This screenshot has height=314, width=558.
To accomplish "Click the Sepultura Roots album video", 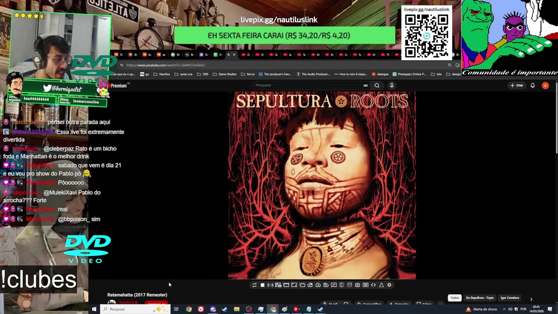I will pos(322,185).
